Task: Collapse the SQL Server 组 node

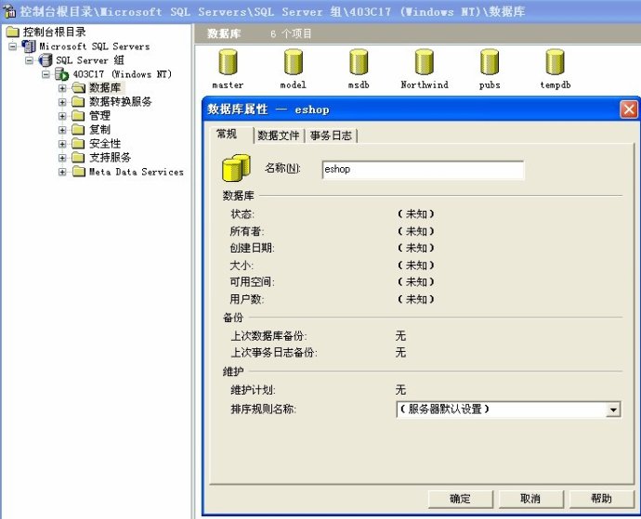Action: tap(29, 60)
